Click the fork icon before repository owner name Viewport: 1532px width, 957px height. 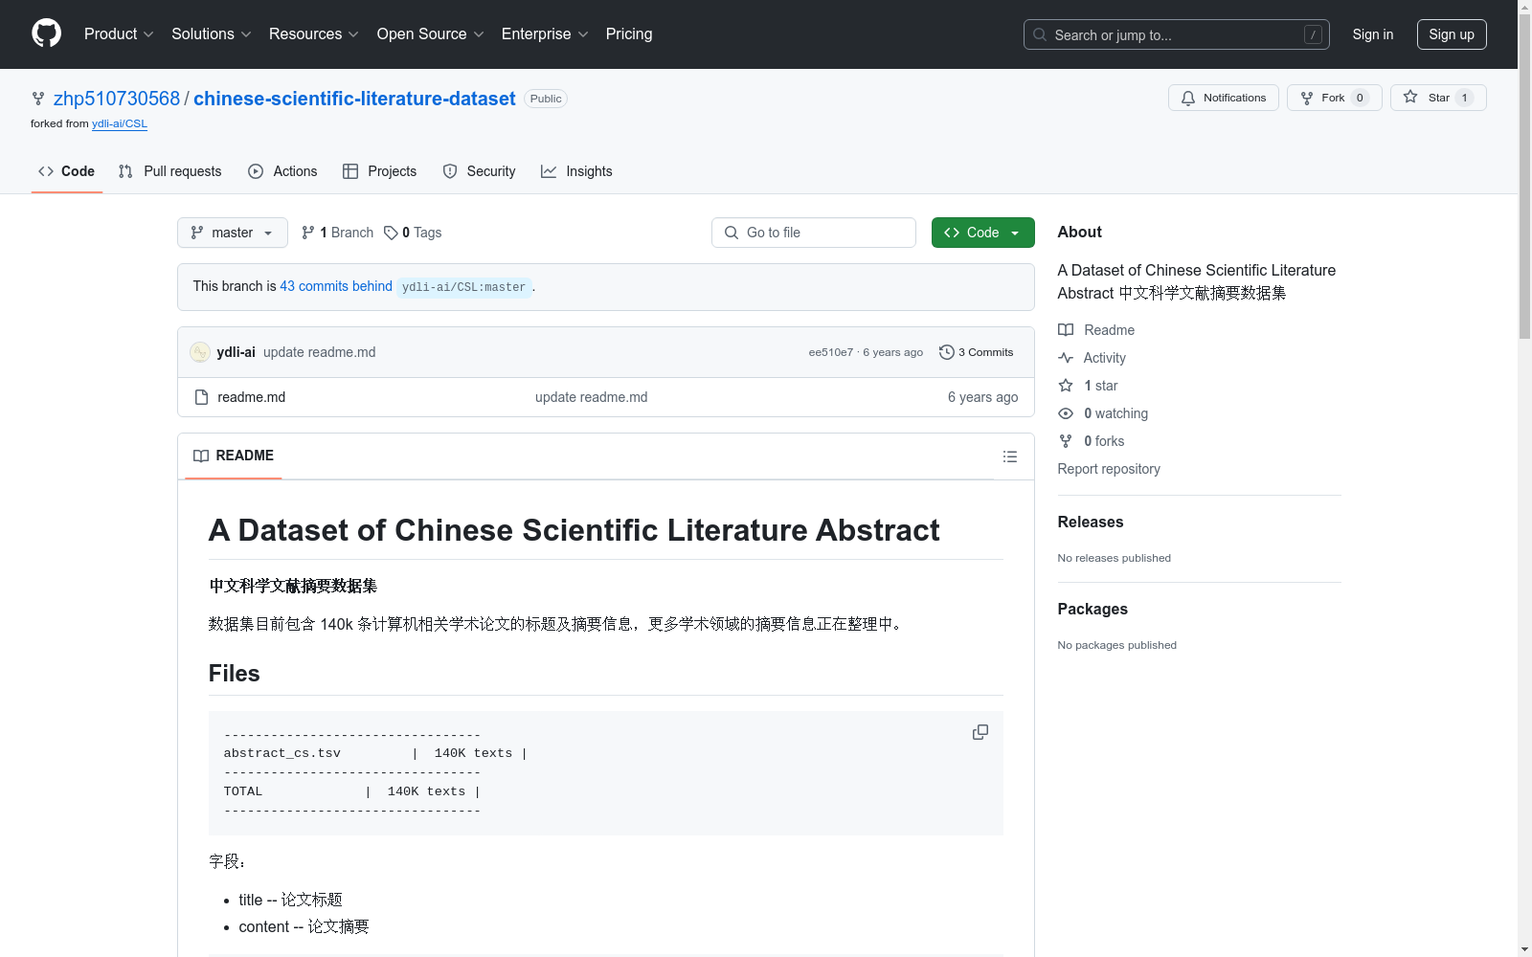pos(38,99)
